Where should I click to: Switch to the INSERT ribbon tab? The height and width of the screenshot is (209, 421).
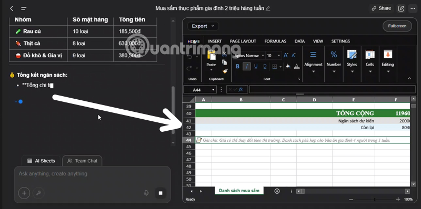pos(215,41)
